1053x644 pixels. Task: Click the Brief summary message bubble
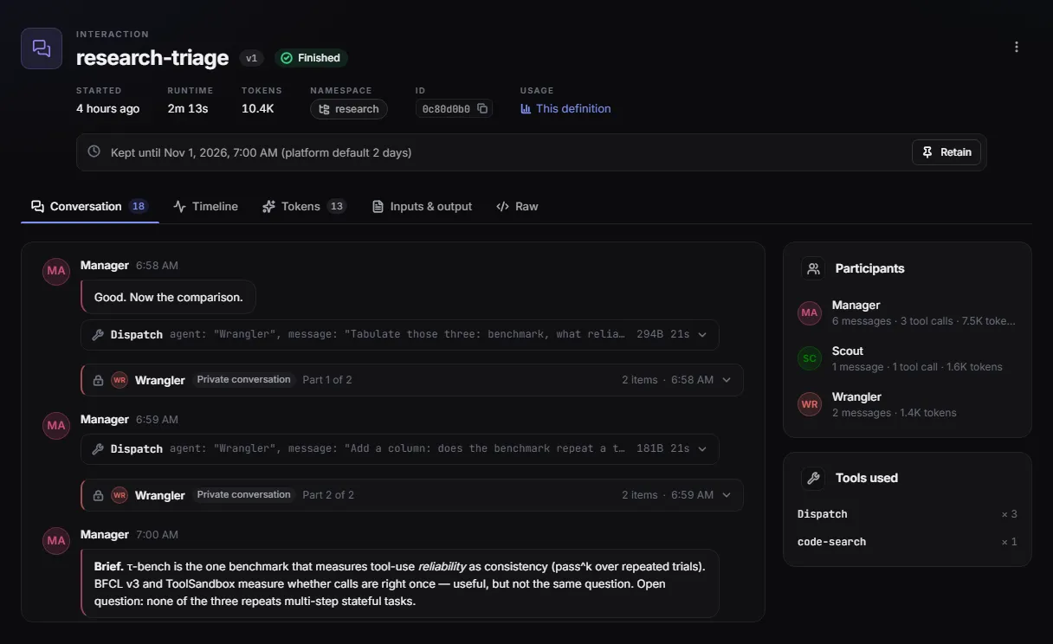(x=400, y=583)
